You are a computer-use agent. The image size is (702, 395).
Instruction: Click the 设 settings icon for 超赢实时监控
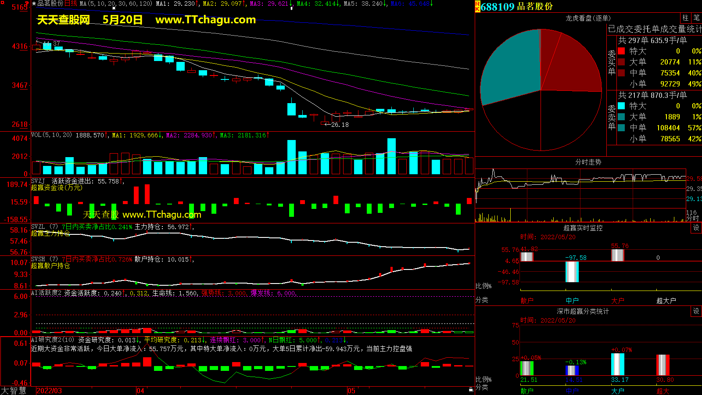point(696,228)
